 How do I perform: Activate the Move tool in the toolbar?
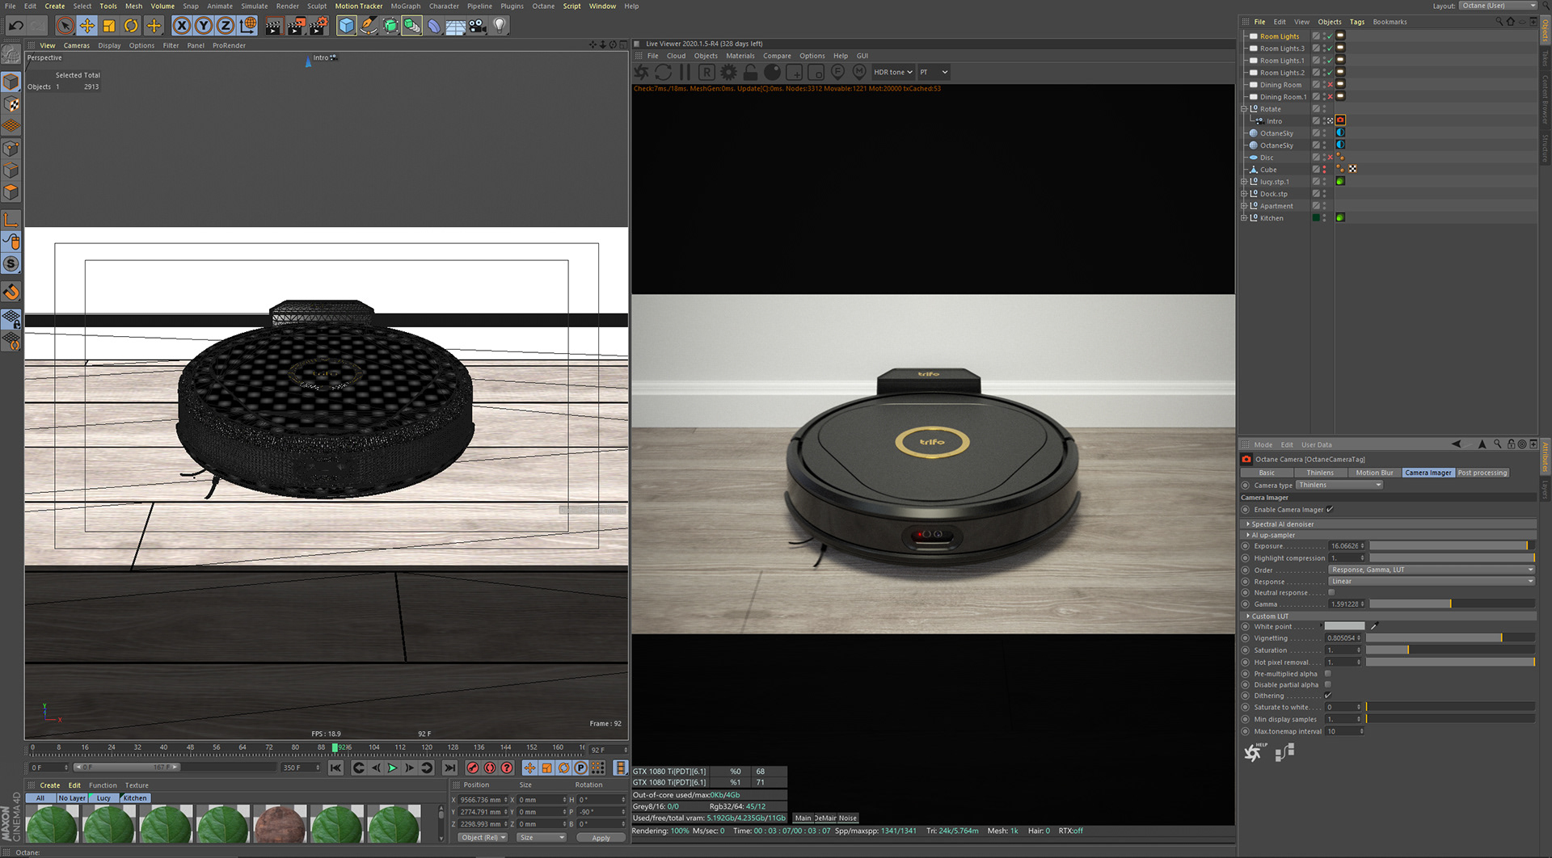87,26
